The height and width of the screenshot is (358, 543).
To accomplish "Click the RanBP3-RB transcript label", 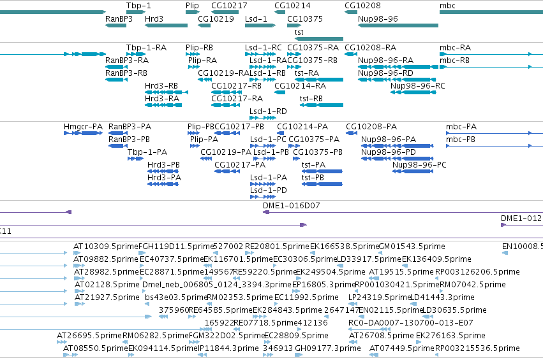I will [126, 73].
